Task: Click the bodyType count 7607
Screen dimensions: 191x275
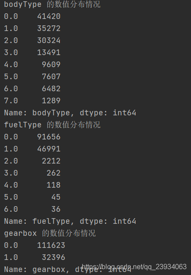Action: click(x=51, y=77)
